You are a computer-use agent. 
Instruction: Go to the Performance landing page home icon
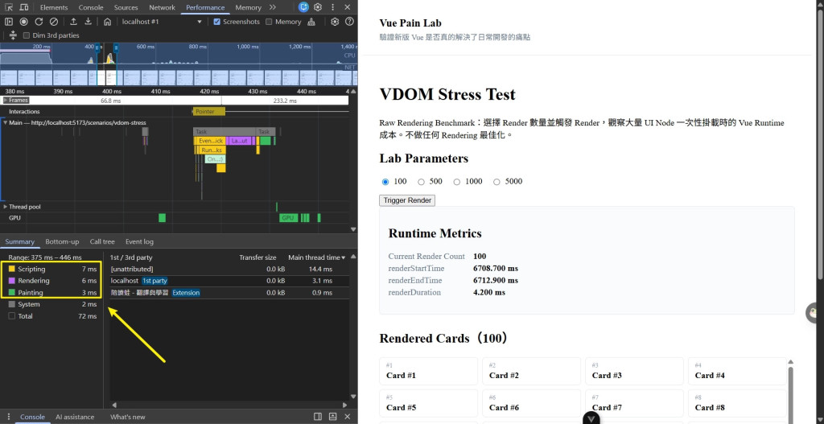pyautogui.click(x=107, y=22)
